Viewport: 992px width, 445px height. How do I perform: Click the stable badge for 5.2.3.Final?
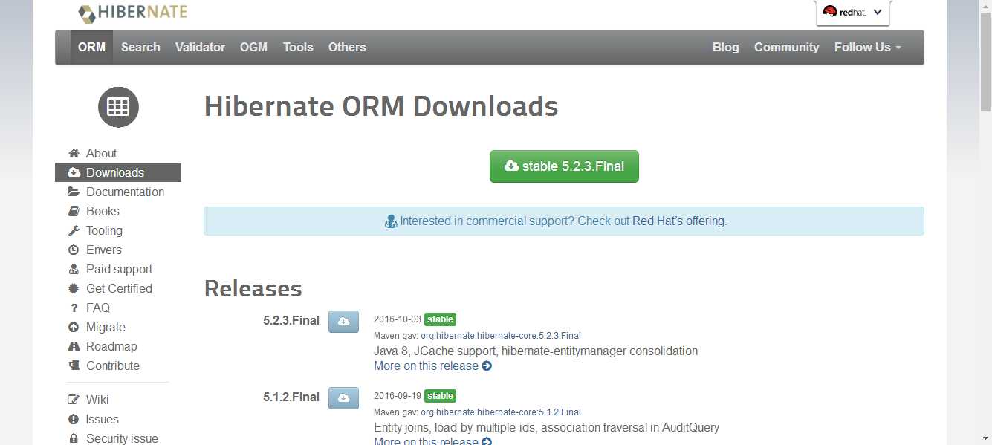(440, 319)
